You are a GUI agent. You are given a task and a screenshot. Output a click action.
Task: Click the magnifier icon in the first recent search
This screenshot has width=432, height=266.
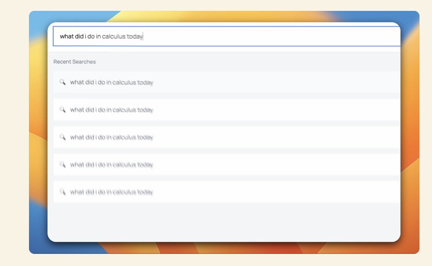click(63, 83)
